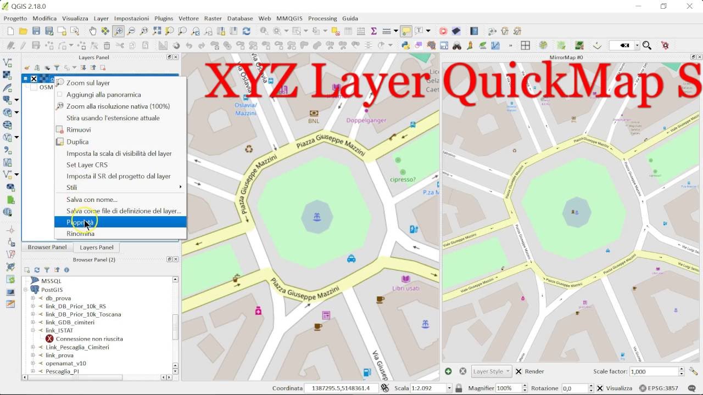Click the Browser Panel refresh icon
Viewport: 703px width, 395px height.
pos(37,270)
